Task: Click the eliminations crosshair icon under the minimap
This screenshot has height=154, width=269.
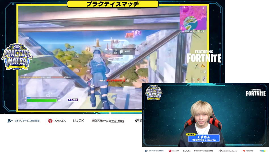Action: pyautogui.click(x=196, y=31)
